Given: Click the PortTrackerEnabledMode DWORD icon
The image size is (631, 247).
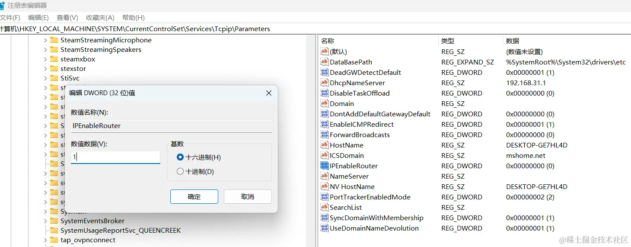Looking at the screenshot, I should click(x=324, y=197).
